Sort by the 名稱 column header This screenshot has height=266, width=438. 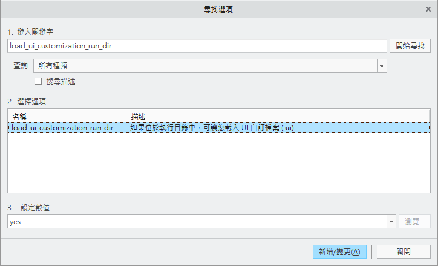click(x=67, y=116)
